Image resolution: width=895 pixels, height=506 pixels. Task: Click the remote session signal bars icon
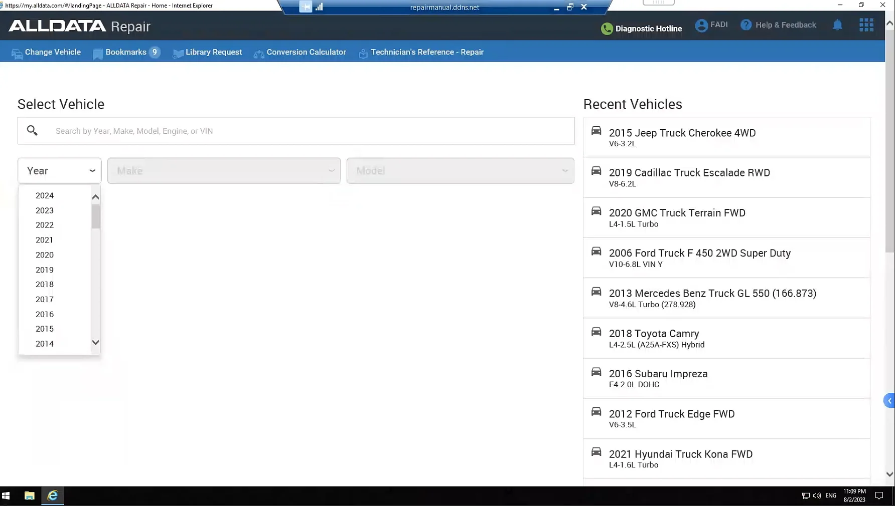319,7
